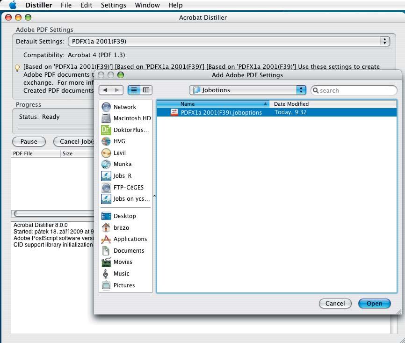Click the back navigation arrow in dialog

105,90
